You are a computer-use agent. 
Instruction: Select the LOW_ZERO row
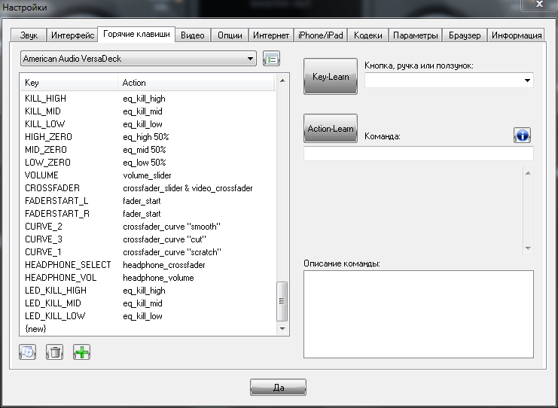(x=148, y=163)
